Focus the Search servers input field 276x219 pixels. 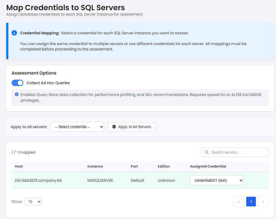[x=235, y=152]
